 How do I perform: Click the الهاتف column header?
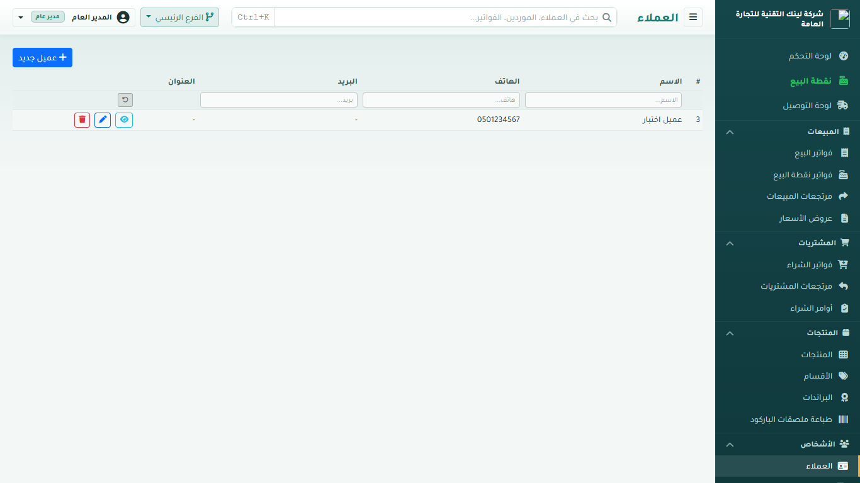click(507, 82)
